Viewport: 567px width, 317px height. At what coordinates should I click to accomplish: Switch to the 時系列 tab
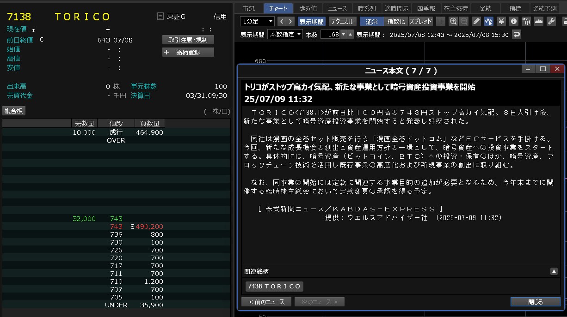[367, 8]
